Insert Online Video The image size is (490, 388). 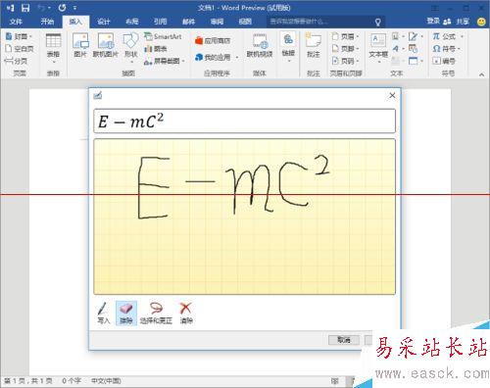pyautogui.click(x=260, y=46)
